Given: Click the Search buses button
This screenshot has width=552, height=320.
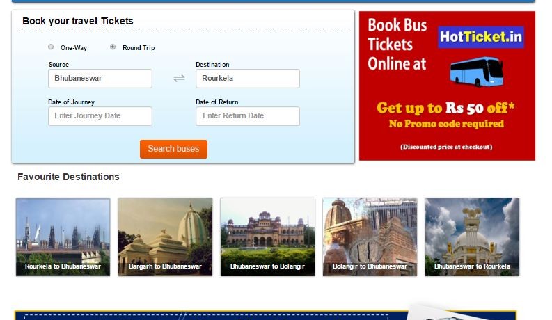Looking at the screenshot, I should (x=173, y=149).
